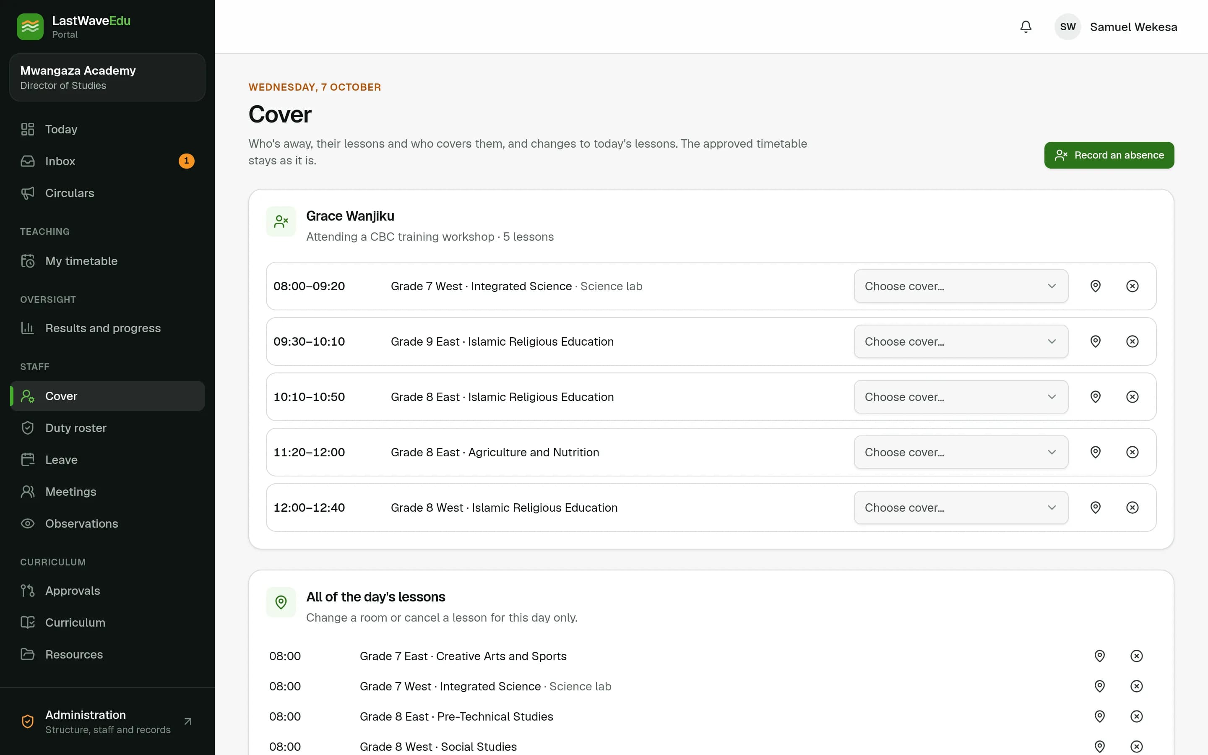Cancel 08:00 Integrated Science in day's lessons list
The height and width of the screenshot is (755, 1208).
[x=1136, y=686]
